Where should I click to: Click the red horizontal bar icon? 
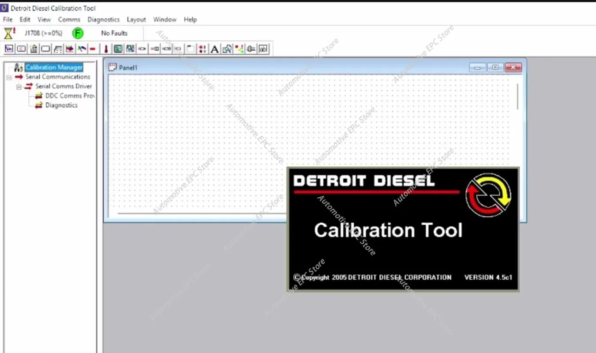click(x=93, y=49)
